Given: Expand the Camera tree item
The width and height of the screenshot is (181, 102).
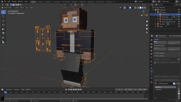Looking at the screenshot, I should tap(156, 24).
